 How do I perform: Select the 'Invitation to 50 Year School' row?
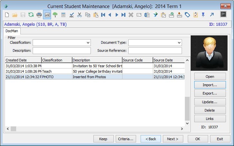[95, 66]
